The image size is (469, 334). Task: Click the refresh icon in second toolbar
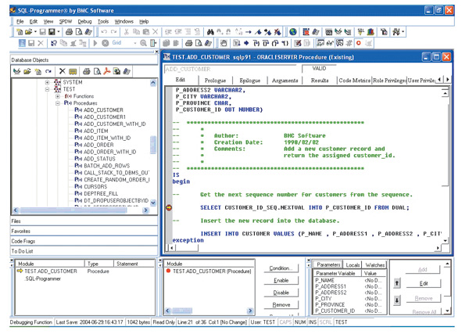(54, 43)
